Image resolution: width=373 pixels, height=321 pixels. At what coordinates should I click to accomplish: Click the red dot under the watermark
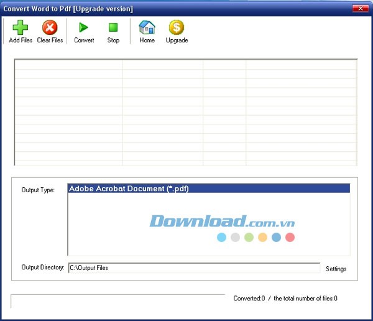pos(290,237)
